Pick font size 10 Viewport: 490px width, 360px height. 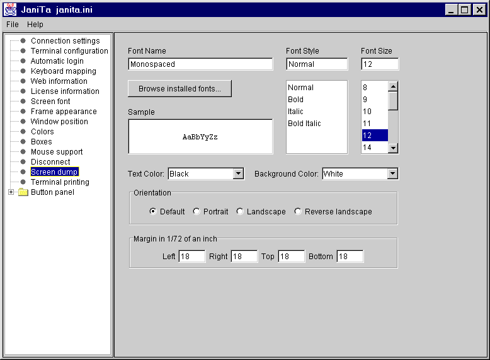375,112
